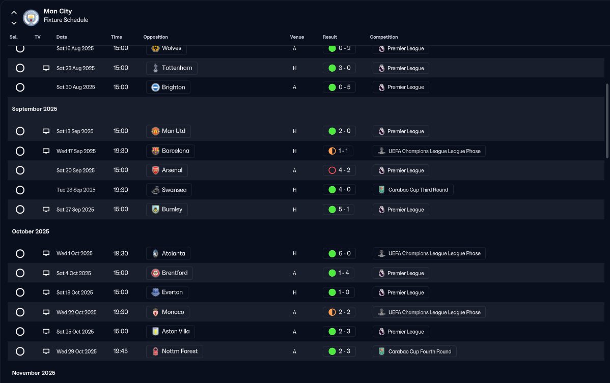Click the vertical scrollbar of the fixture list
The image size is (610, 383).
606,122
